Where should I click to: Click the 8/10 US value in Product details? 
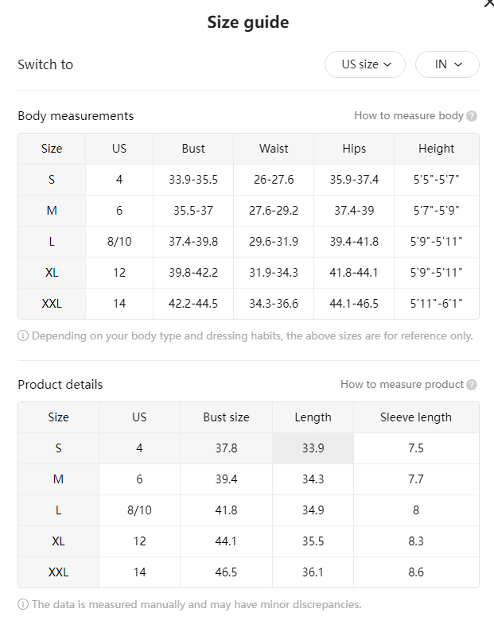click(139, 510)
